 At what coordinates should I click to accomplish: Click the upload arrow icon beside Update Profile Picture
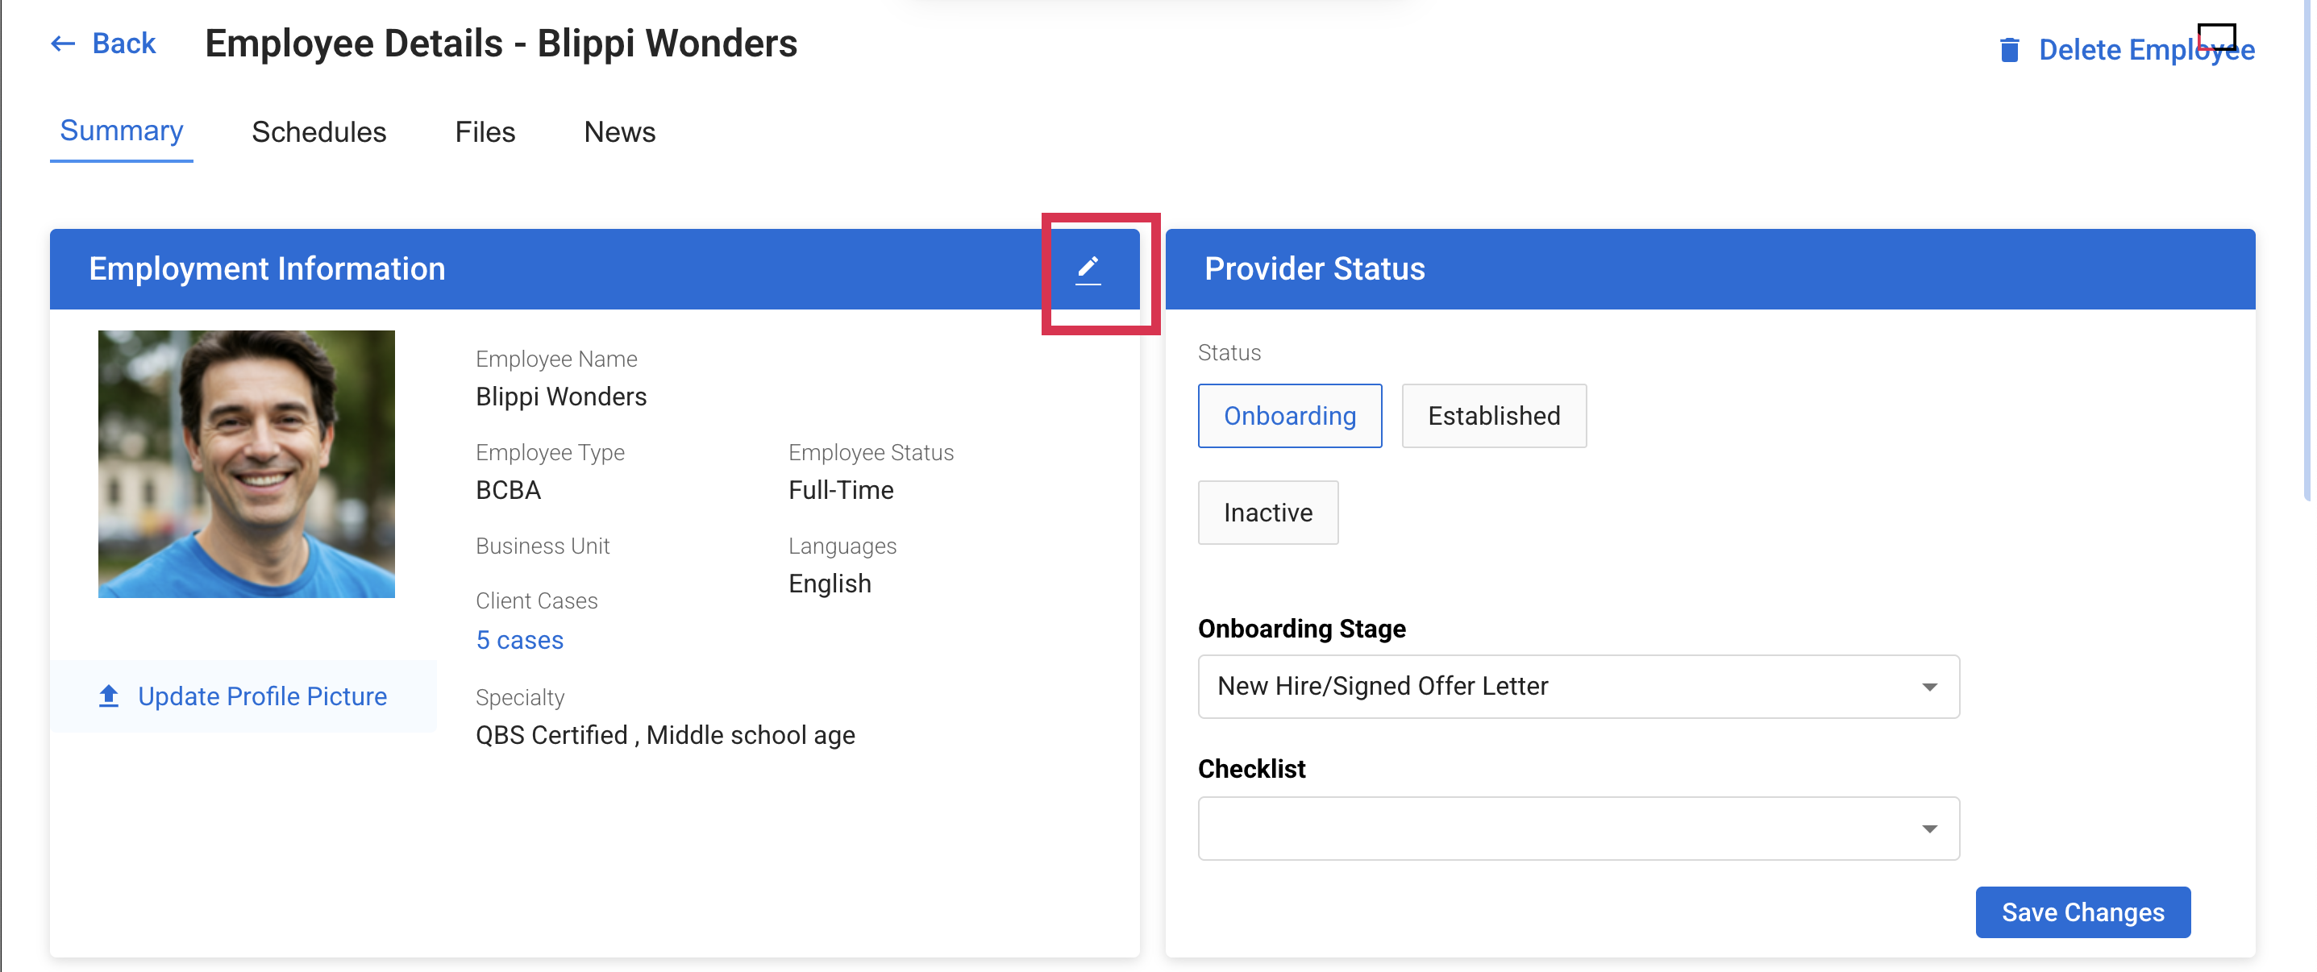(109, 696)
